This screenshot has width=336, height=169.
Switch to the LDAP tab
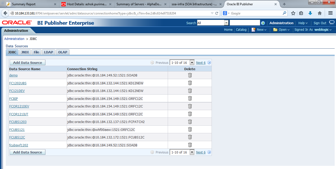coord(49,52)
